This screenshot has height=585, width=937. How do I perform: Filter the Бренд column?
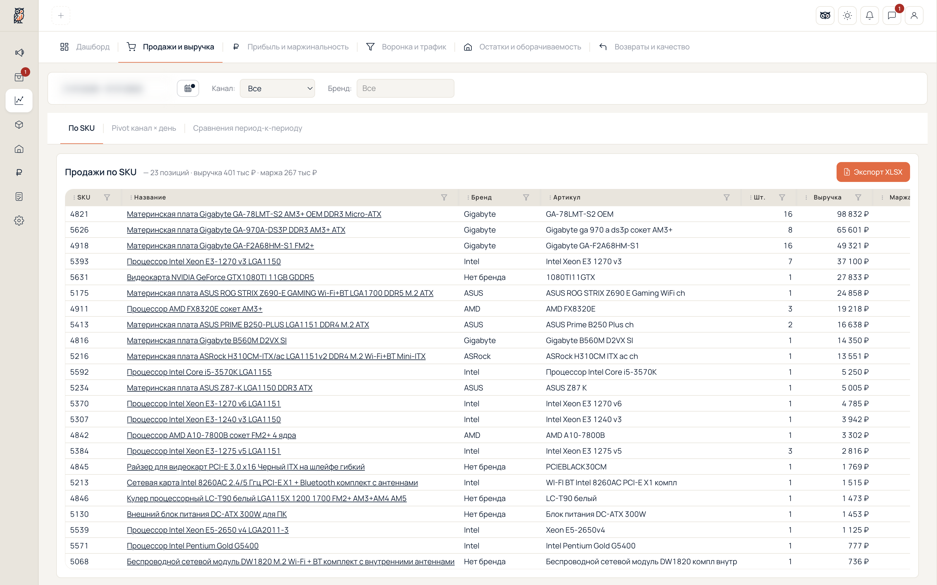click(526, 197)
